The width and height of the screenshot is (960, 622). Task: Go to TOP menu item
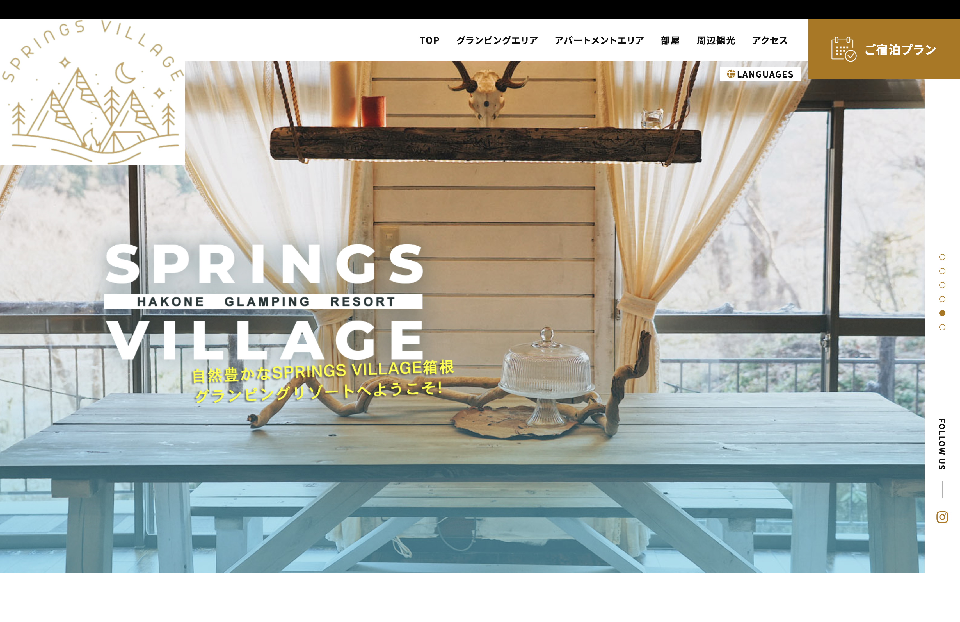[x=429, y=40]
